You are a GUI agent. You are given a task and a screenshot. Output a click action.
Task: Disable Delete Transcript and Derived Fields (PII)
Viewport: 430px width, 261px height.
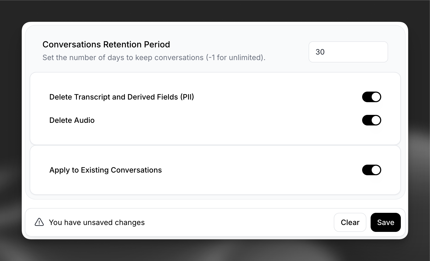[372, 97]
